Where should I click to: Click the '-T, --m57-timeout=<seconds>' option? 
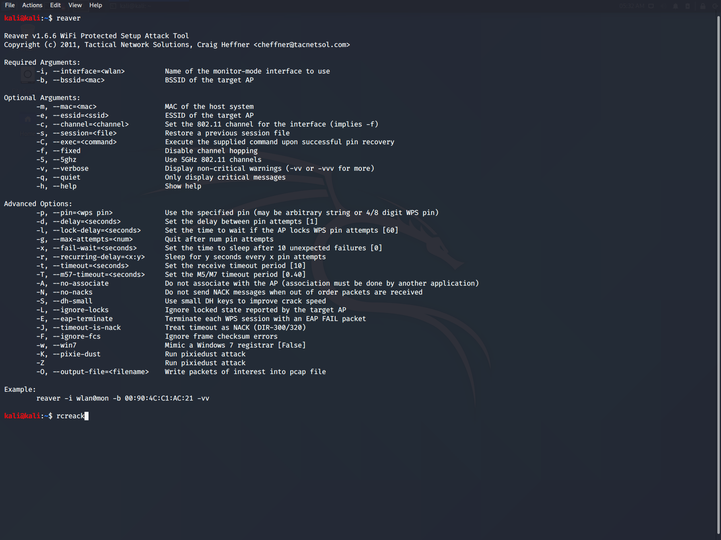(x=91, y=274)
